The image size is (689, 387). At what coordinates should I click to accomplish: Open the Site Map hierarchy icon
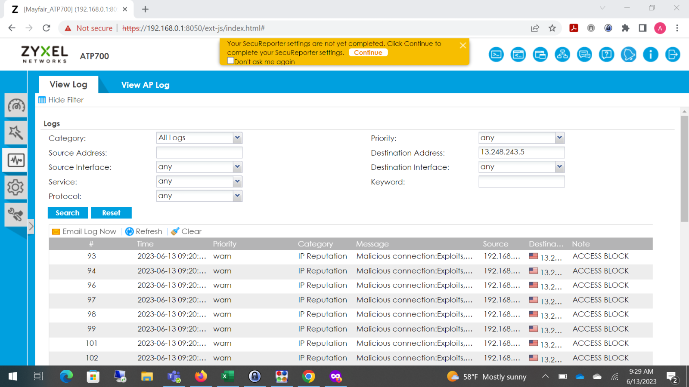[x=562, y=55]
